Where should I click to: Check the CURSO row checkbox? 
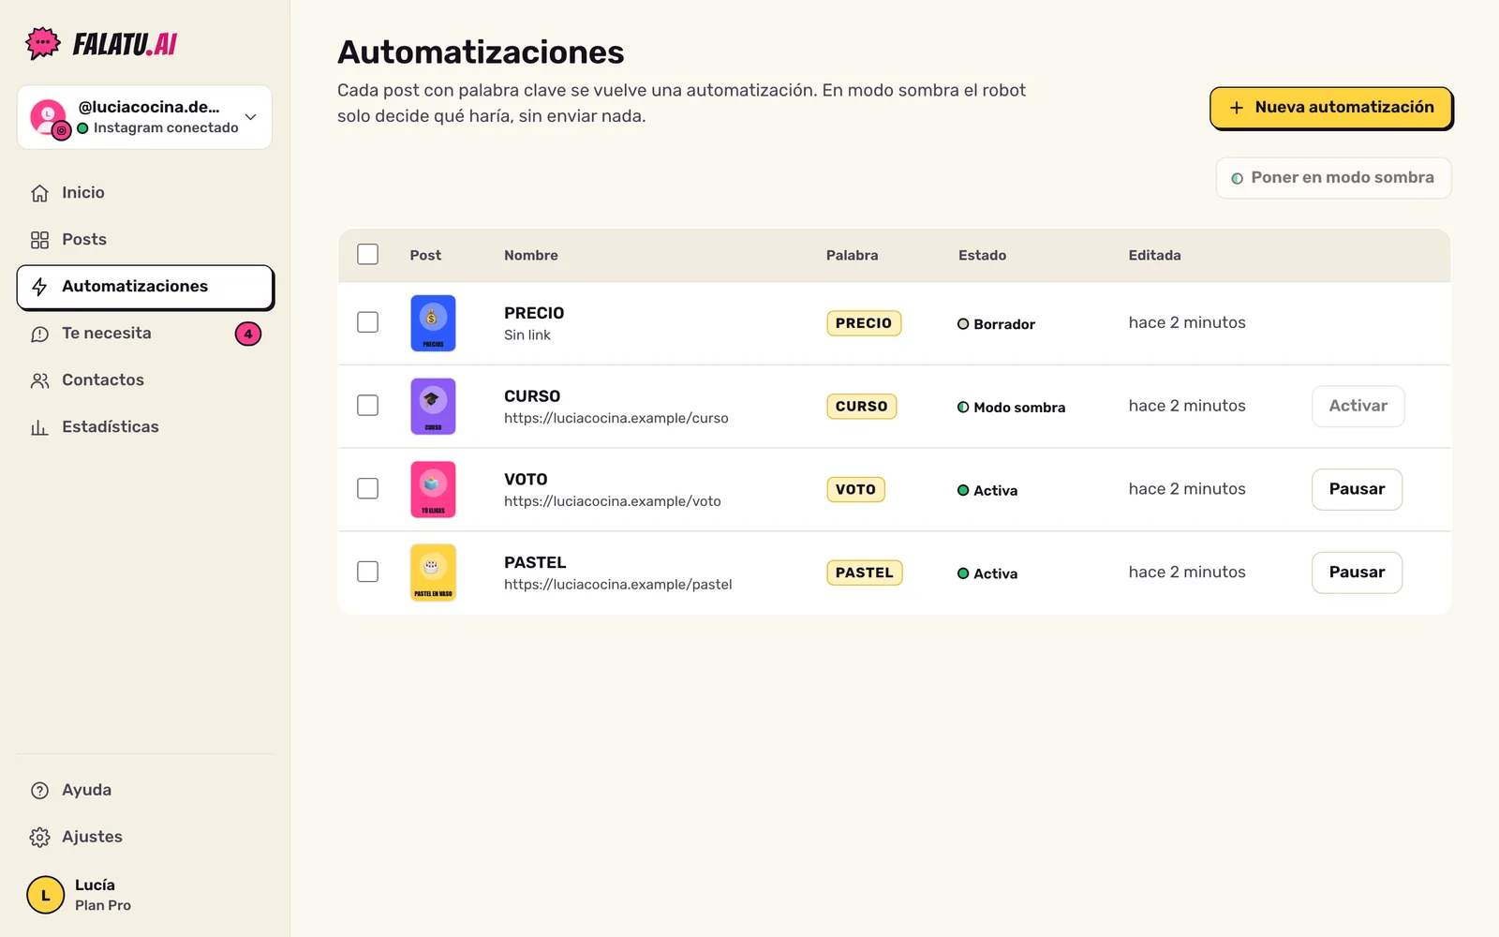tap(367, 406)
